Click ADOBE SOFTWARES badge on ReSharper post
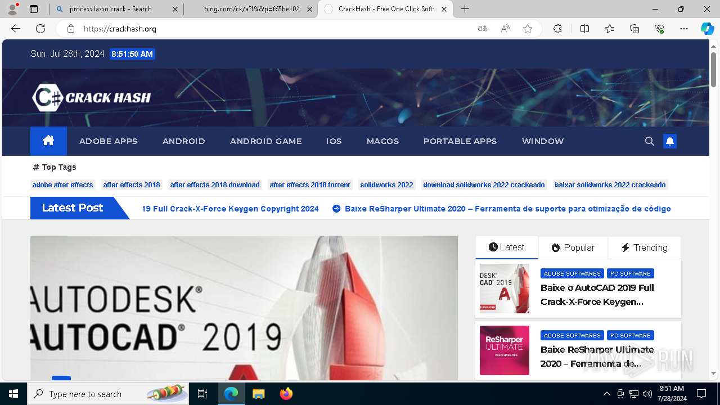This screenshot has width=720, height=405. pyautogui.click(x=572, y=335)
